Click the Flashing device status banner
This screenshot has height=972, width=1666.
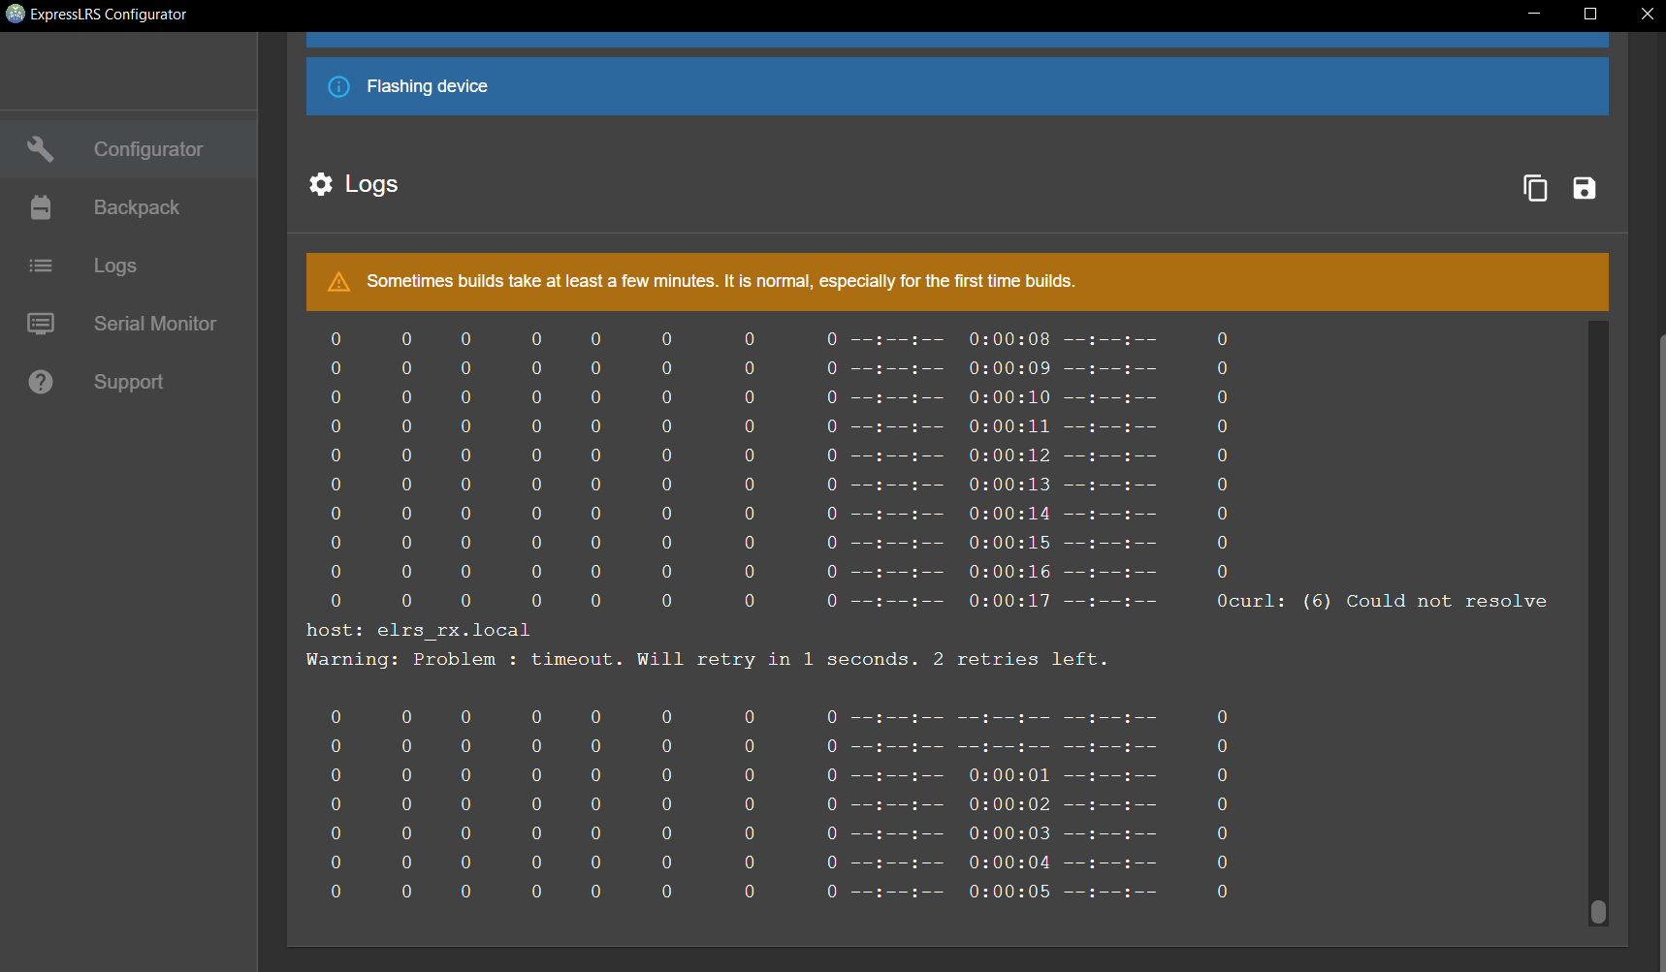(x=956, y=86)
